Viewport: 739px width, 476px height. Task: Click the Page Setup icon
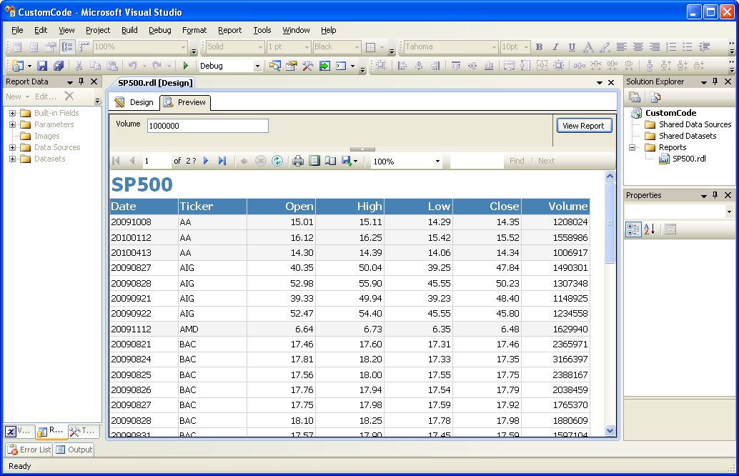point(330,161)
